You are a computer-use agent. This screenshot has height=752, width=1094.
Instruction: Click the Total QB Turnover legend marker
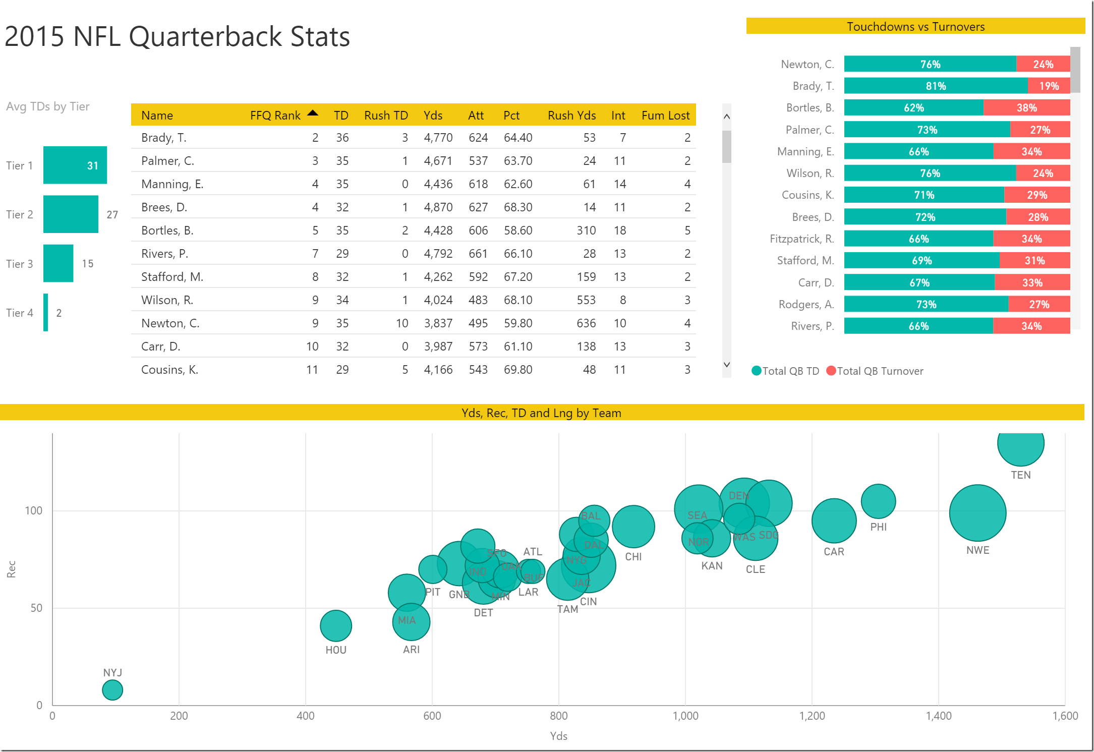click(831, 371)
